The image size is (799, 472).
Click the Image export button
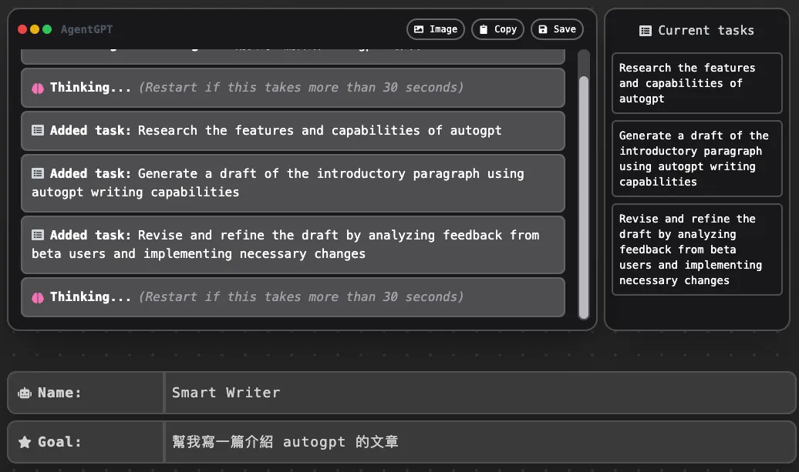coord(435,29)
